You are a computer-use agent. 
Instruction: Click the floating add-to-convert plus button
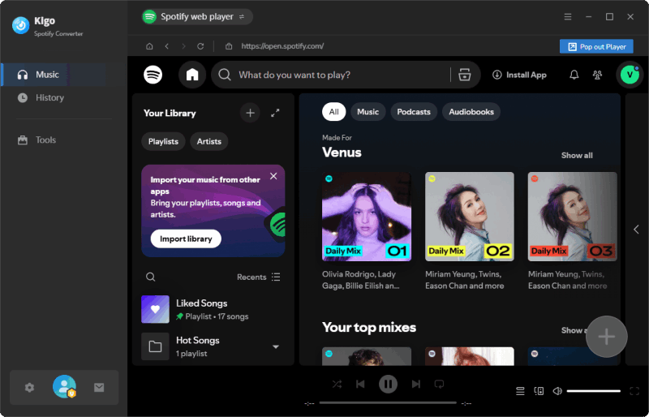(x=606, y=337)
